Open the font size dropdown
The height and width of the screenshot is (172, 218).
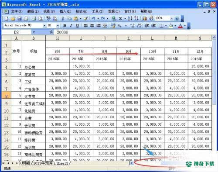pyautogui.click(x=58, y=26)
